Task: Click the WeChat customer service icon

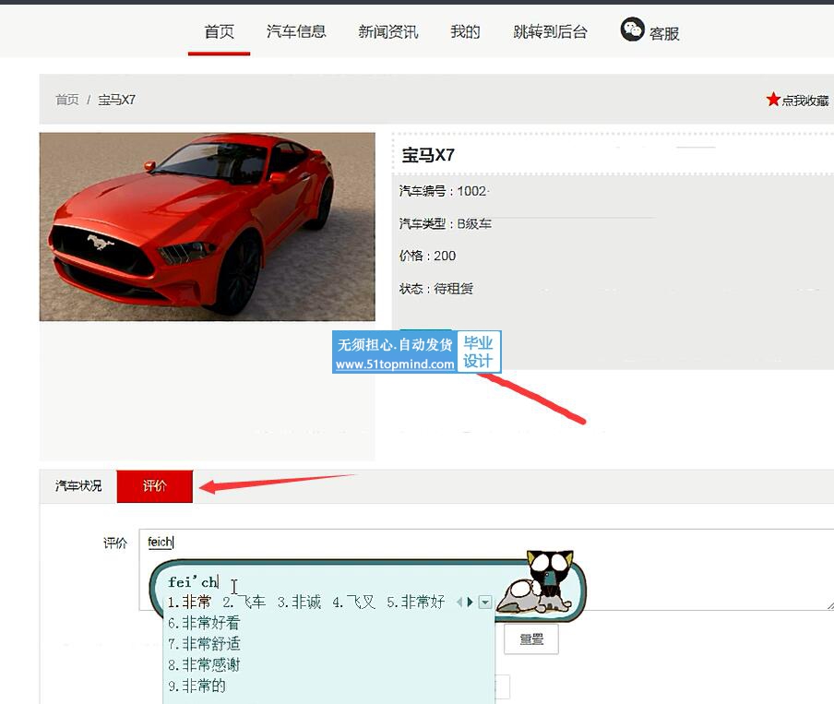Action: [x=632, y=30]
